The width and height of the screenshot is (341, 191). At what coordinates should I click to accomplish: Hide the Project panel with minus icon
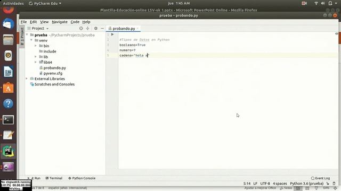click(102, 28)
